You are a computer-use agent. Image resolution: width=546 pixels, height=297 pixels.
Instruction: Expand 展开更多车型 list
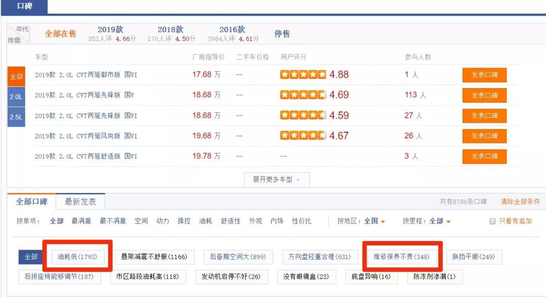pyautogui.click(x=277, y=180)
